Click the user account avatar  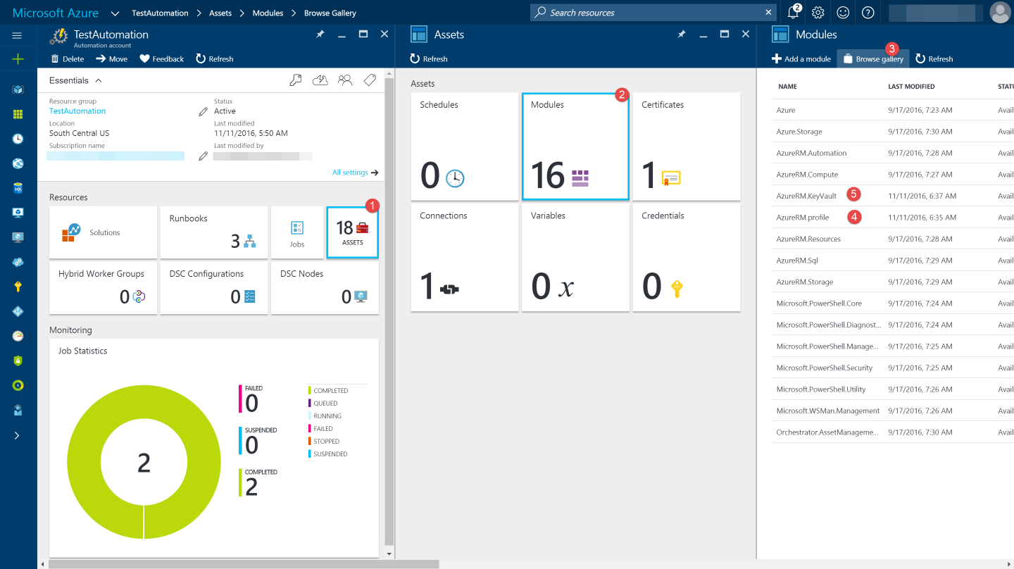(x=1000, y=12)
